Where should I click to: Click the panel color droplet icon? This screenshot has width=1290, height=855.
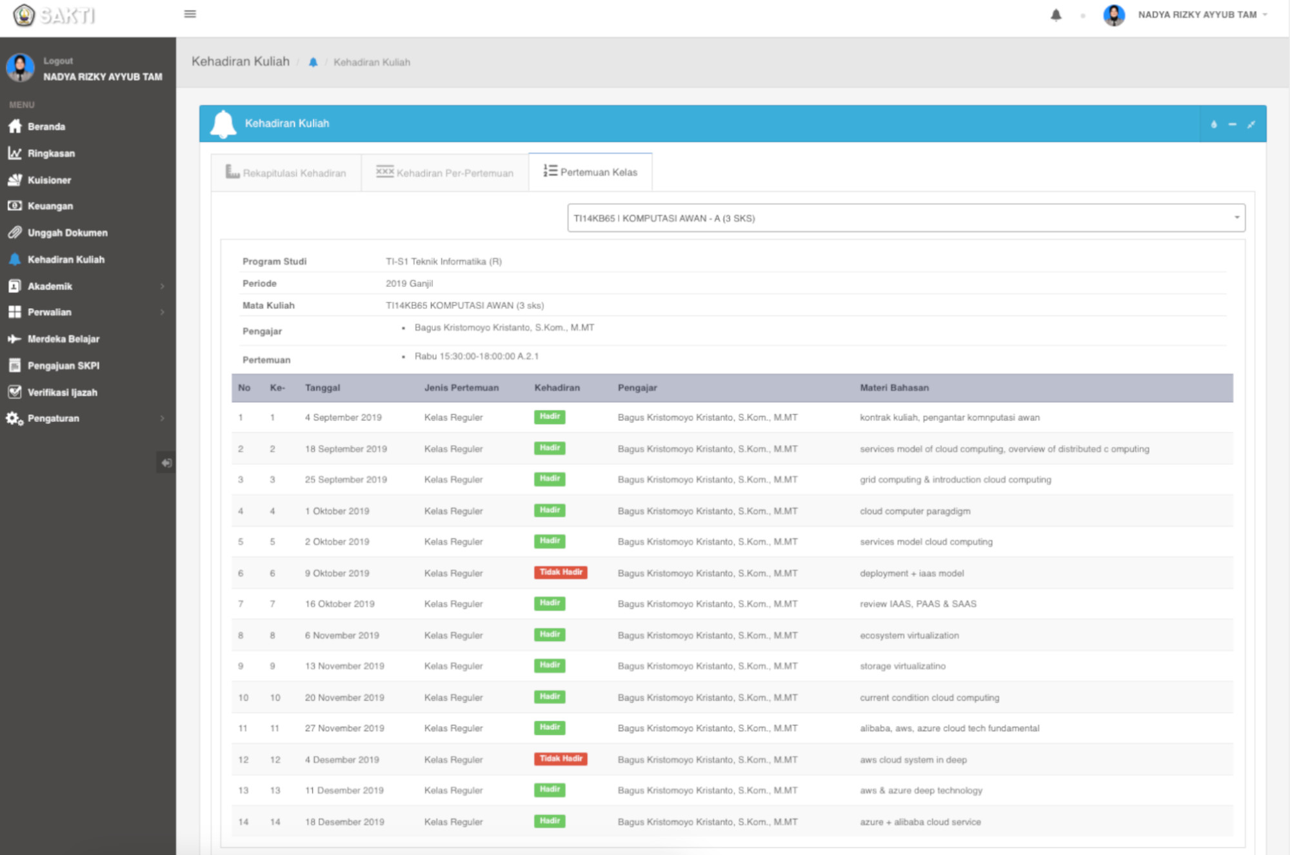pos(1214,124)
